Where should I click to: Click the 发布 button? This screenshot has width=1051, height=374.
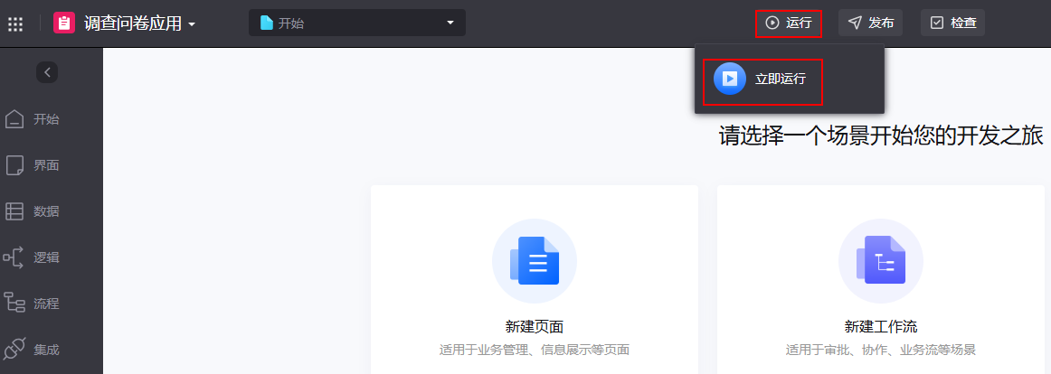[871, 23]
